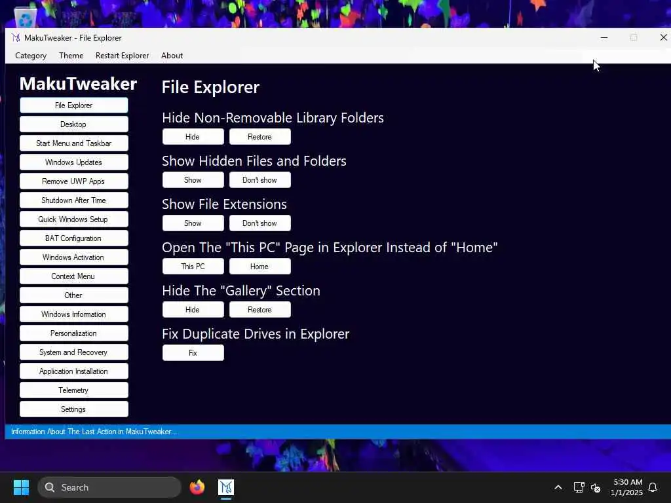Click the muted volume tray icon
The height and width of the screenshot is (503, 671).
[596, 487]
